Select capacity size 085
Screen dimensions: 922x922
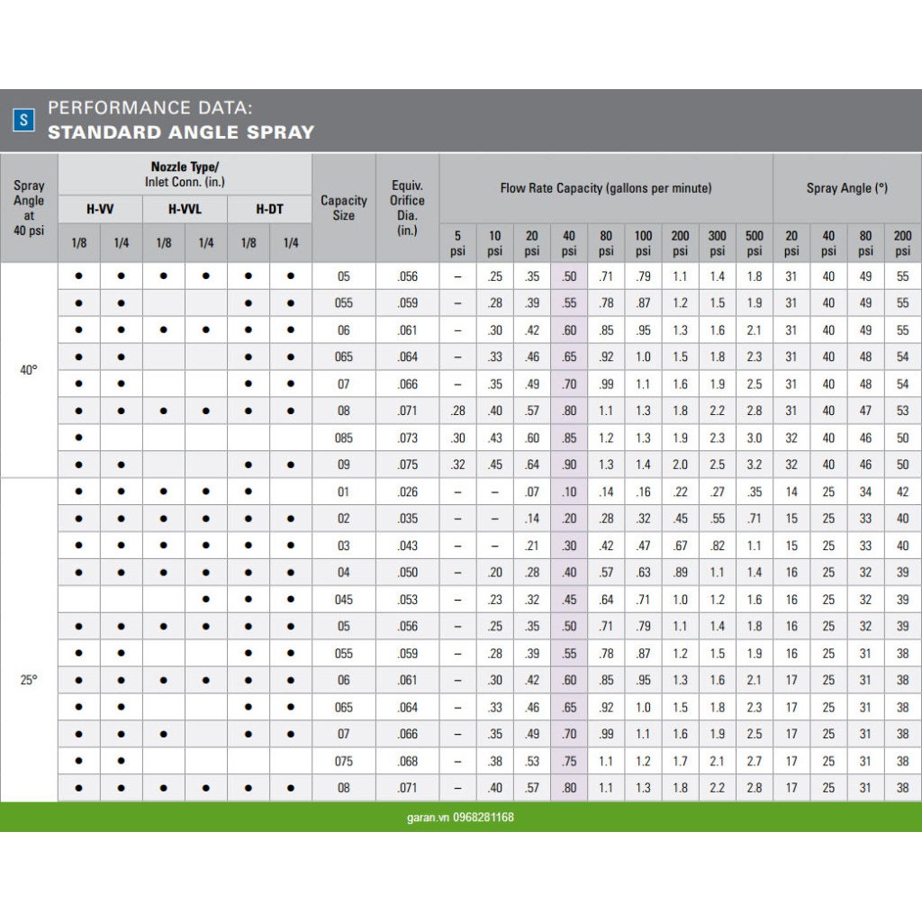(x=343, y=438)
